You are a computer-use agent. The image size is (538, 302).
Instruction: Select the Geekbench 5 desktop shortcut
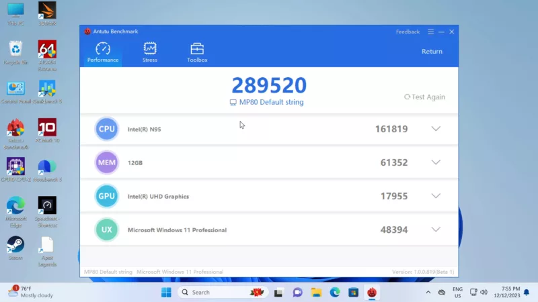47,92
